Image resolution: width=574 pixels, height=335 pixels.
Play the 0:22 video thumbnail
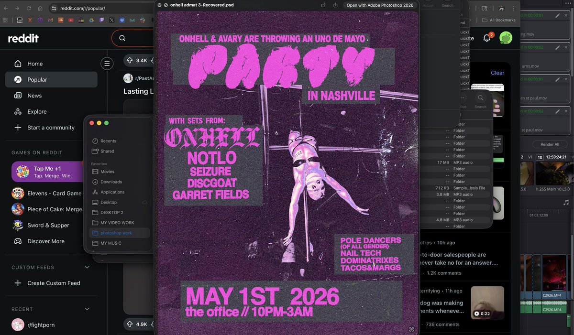(x=487, y=303)
